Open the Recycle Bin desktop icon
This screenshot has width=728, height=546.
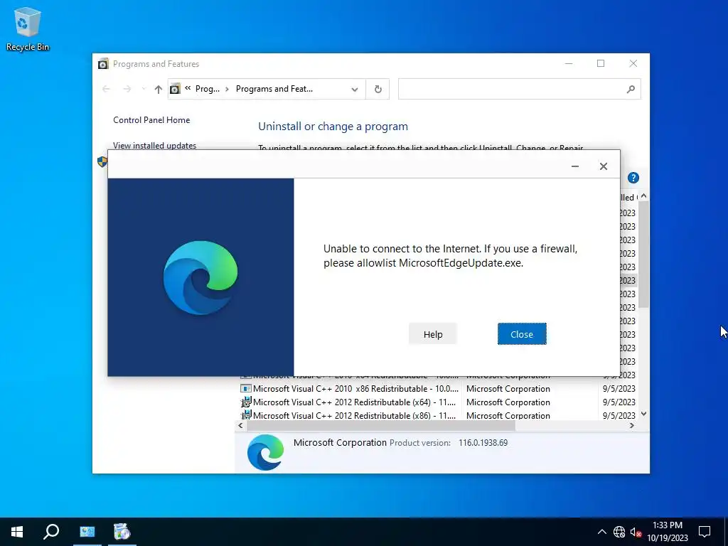(28, 29)
